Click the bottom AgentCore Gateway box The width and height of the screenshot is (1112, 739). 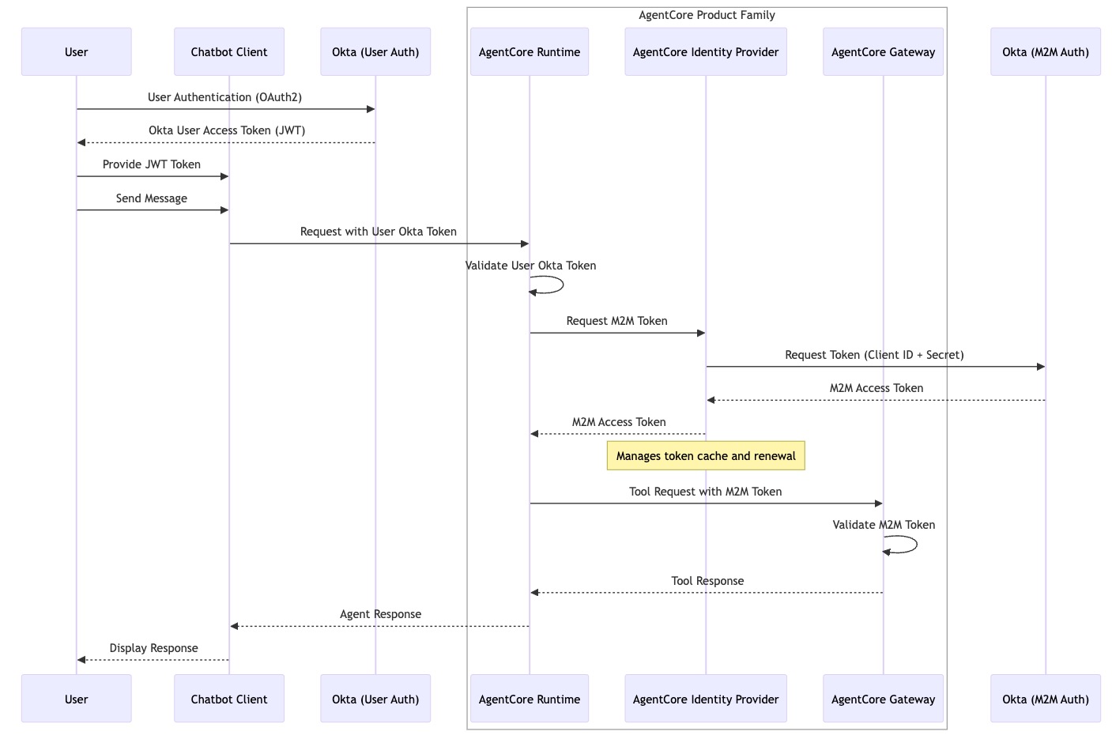[x=884, y=699]
